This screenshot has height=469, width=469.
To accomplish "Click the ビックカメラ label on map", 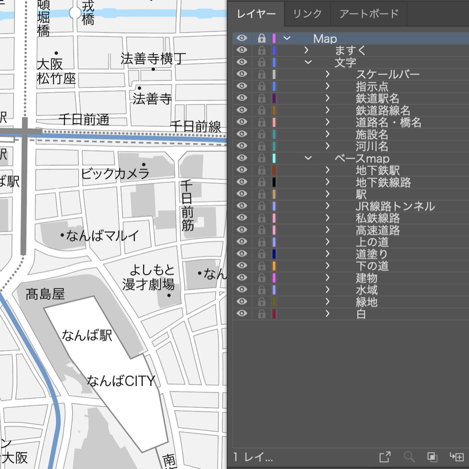I will [115, 174].
